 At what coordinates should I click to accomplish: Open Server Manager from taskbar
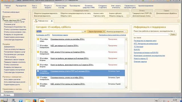[14, 100]
